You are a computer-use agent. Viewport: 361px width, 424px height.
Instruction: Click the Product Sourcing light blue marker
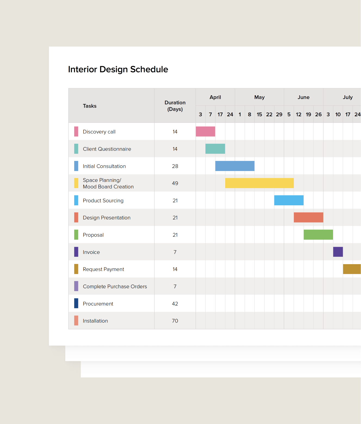pos(76,200)
